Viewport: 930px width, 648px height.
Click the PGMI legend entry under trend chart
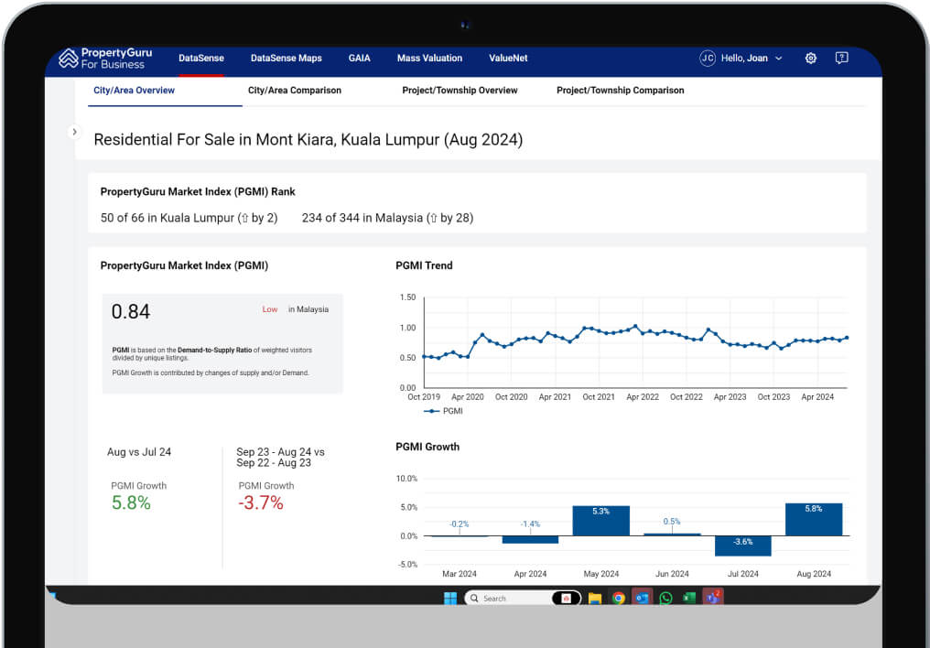coord(443,411)
